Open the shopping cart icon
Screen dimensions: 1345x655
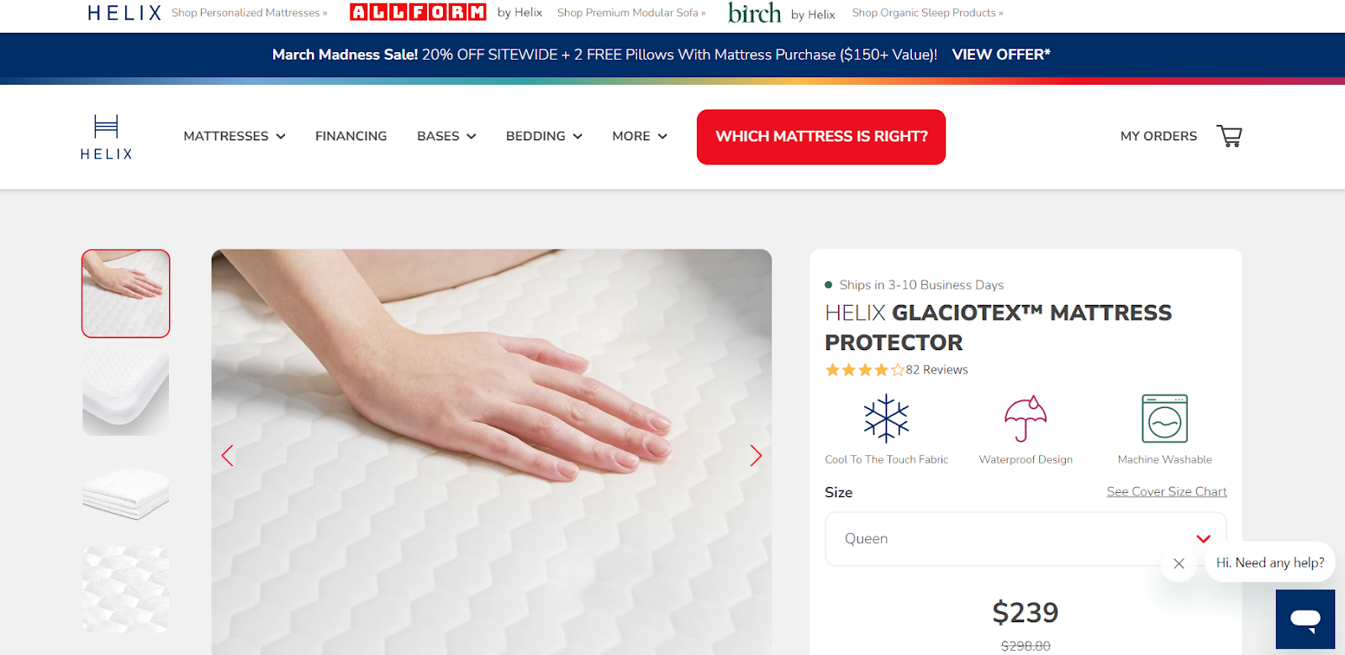1229,136
